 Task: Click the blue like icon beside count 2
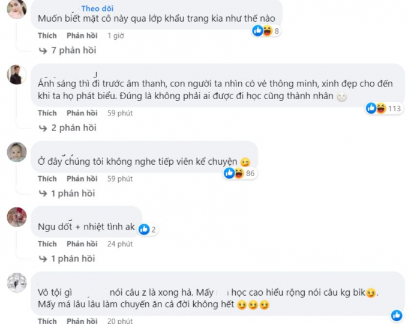pyautogui.click(x=144, y=230)
